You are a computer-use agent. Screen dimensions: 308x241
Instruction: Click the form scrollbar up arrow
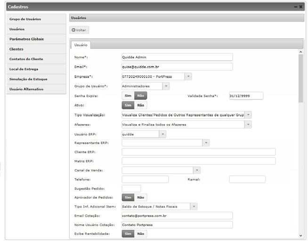(301, 52)
